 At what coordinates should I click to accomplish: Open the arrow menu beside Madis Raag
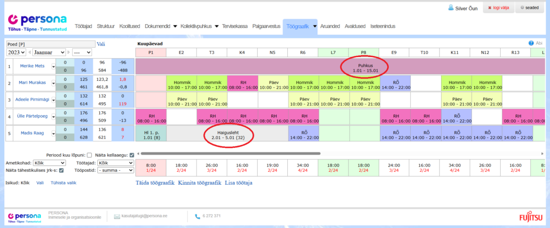tap(53, 134)
